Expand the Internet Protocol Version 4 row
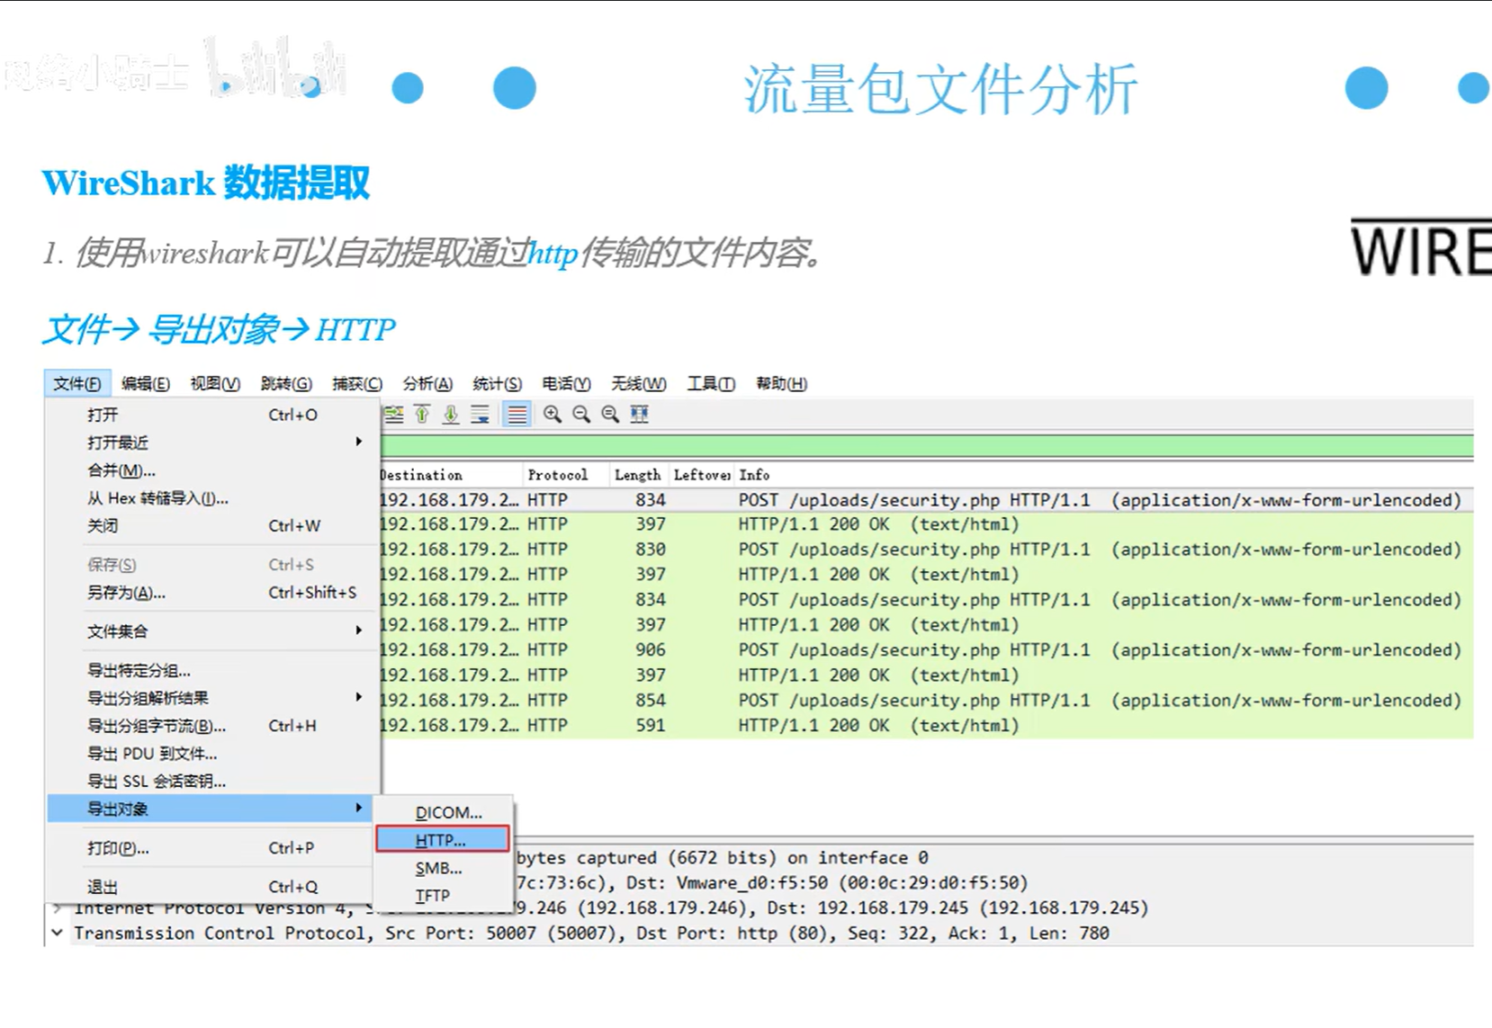Screen dimensions: 1492x1028 [x=58, y=907]
